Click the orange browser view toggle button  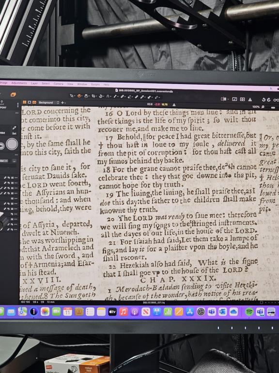(13, 95)
